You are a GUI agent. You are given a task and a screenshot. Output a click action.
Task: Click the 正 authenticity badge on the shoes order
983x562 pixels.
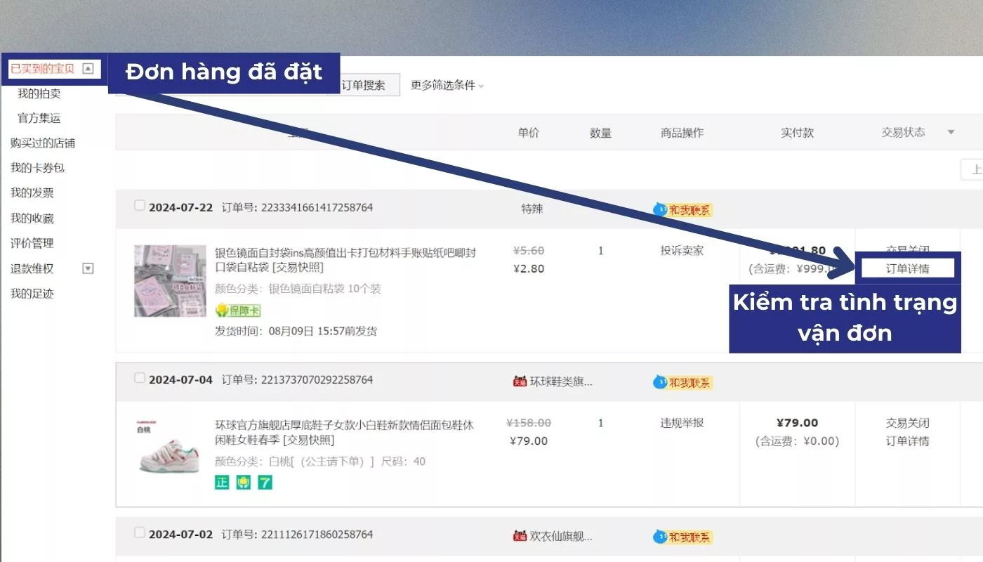pos(221,482)
